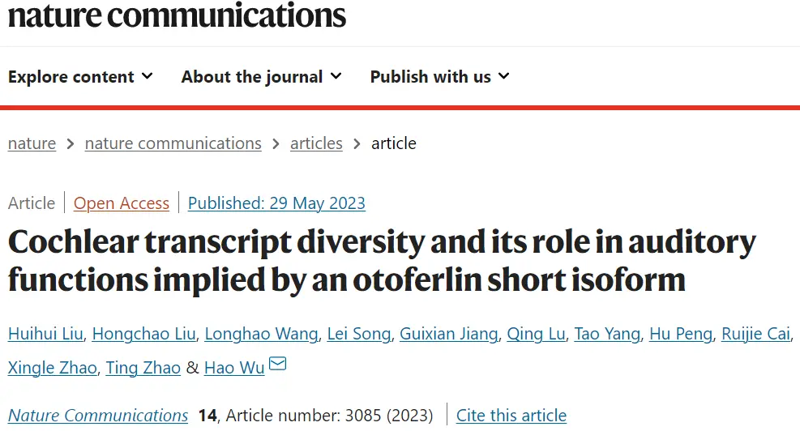Click author Tao Yang
This screenshot has width=800, height=431.
pos(608,334)
